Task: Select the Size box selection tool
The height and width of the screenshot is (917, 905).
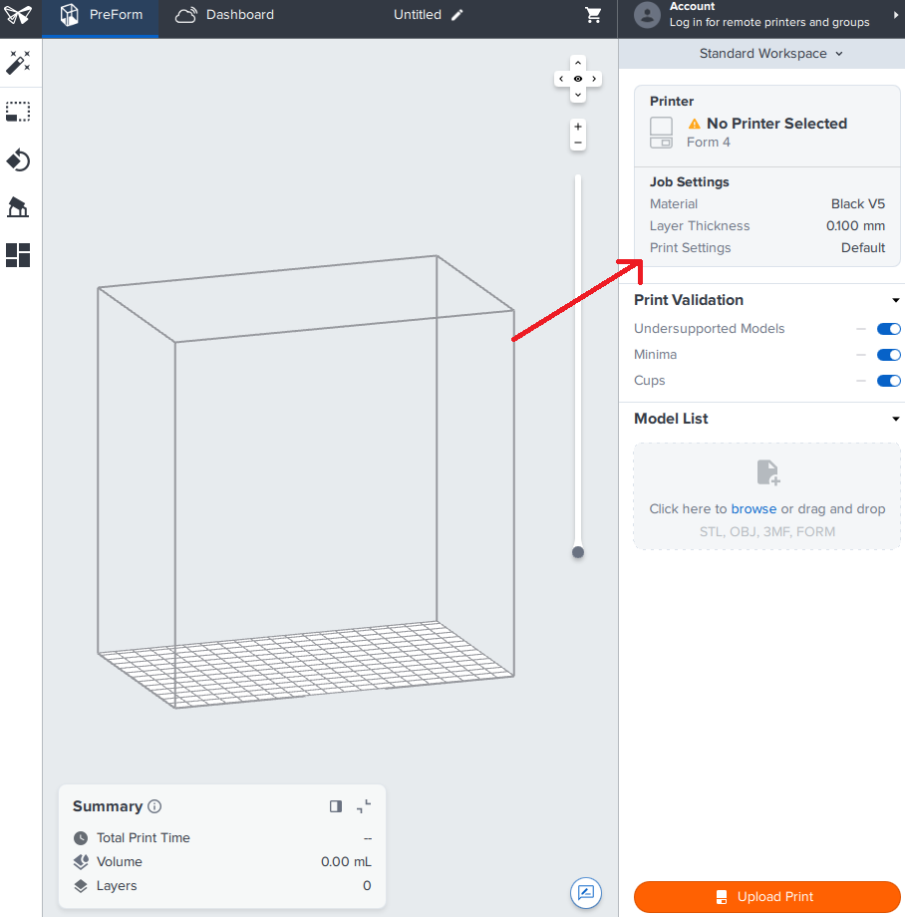Action: point(18,112)
